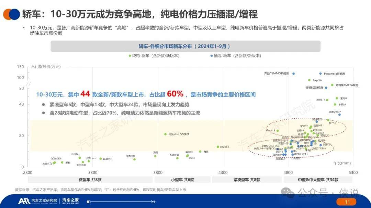Click the QQ冰淇淋 label text
This screenshot has width=371, height=208.
tap(56, 158)
